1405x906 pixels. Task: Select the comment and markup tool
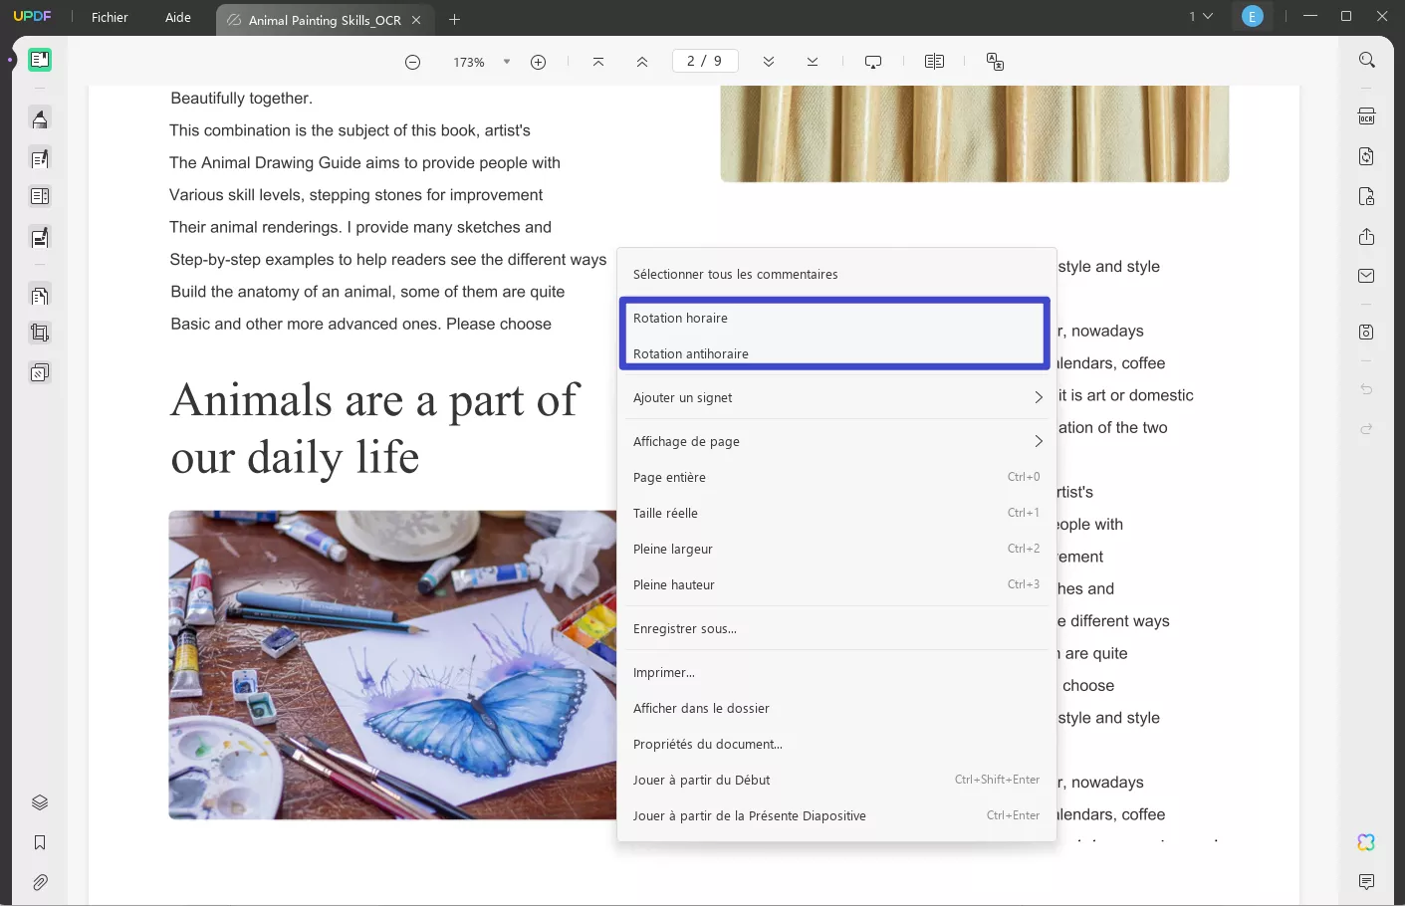40,118
